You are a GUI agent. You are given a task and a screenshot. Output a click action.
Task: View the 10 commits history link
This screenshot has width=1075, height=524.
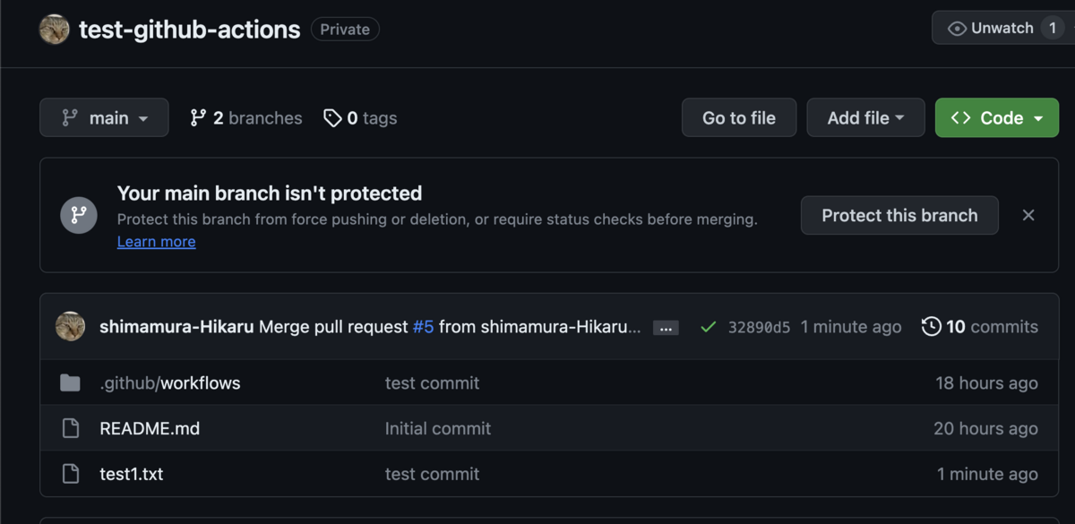(x=980, y=327)
